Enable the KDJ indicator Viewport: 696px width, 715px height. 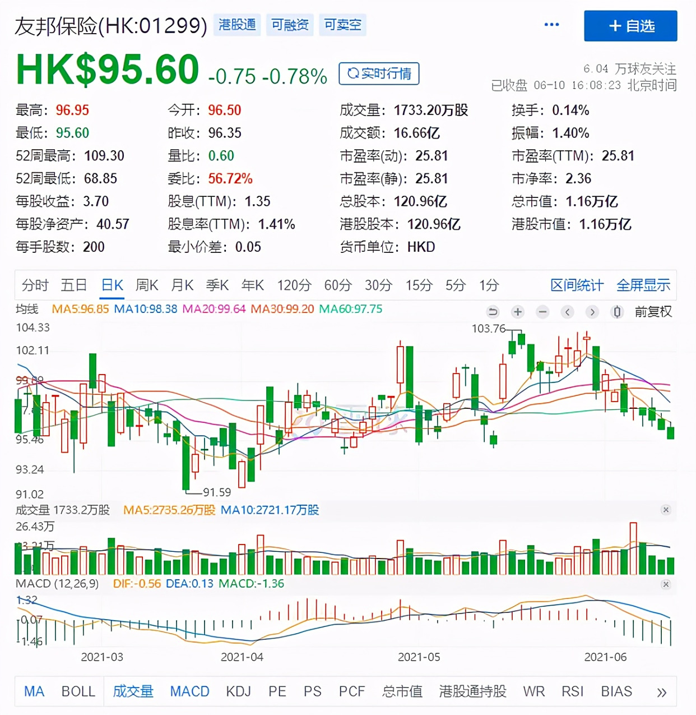coord(239,691)
